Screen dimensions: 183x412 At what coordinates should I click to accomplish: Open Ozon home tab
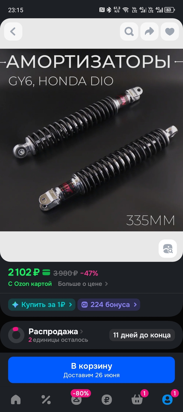coord(16,399)
